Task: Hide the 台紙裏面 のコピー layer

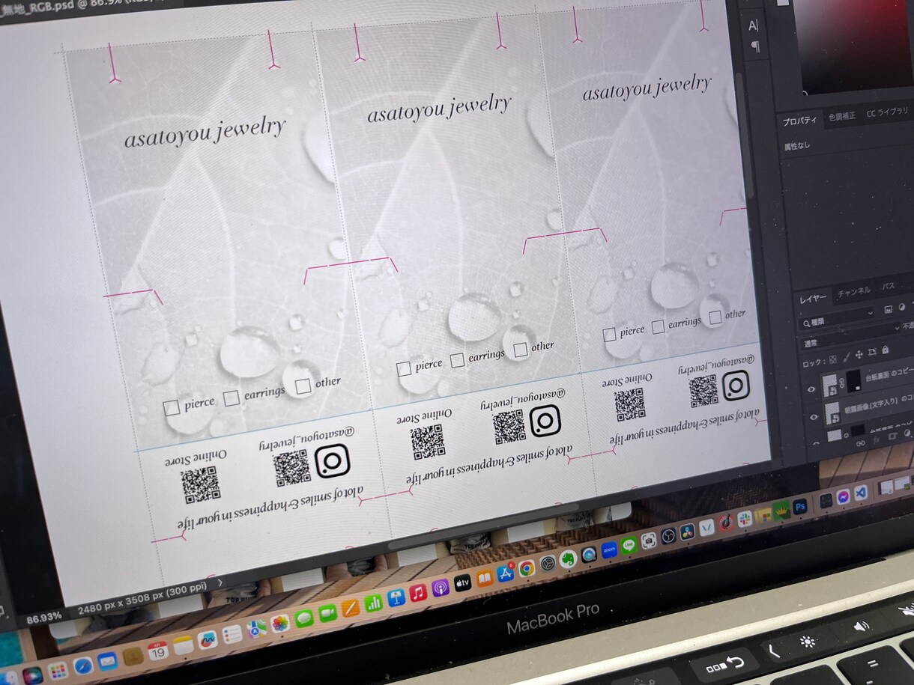Action: [811, 389]
